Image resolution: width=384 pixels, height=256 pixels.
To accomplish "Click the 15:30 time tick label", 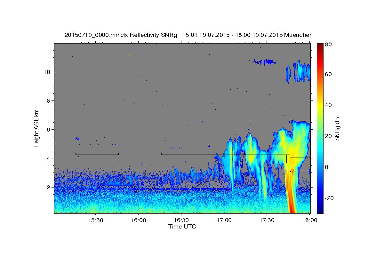I will click(x=96, y=220).
